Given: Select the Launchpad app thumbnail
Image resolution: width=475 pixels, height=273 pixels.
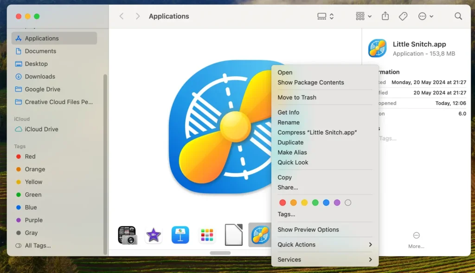Looking at the screenshot, I should [x=207, y=235].
